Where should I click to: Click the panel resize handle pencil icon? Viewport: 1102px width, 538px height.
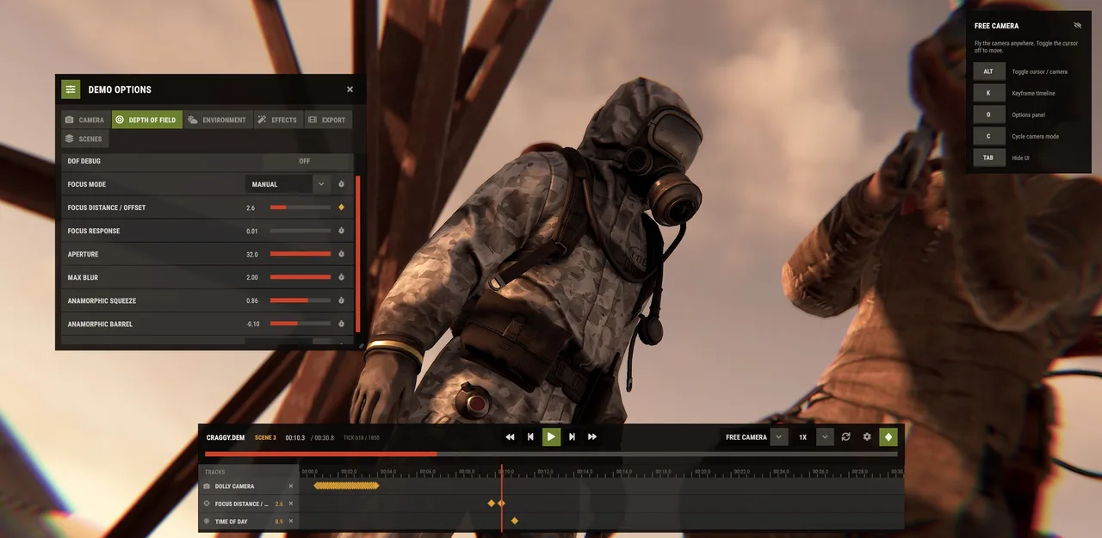tap(361, 345)
